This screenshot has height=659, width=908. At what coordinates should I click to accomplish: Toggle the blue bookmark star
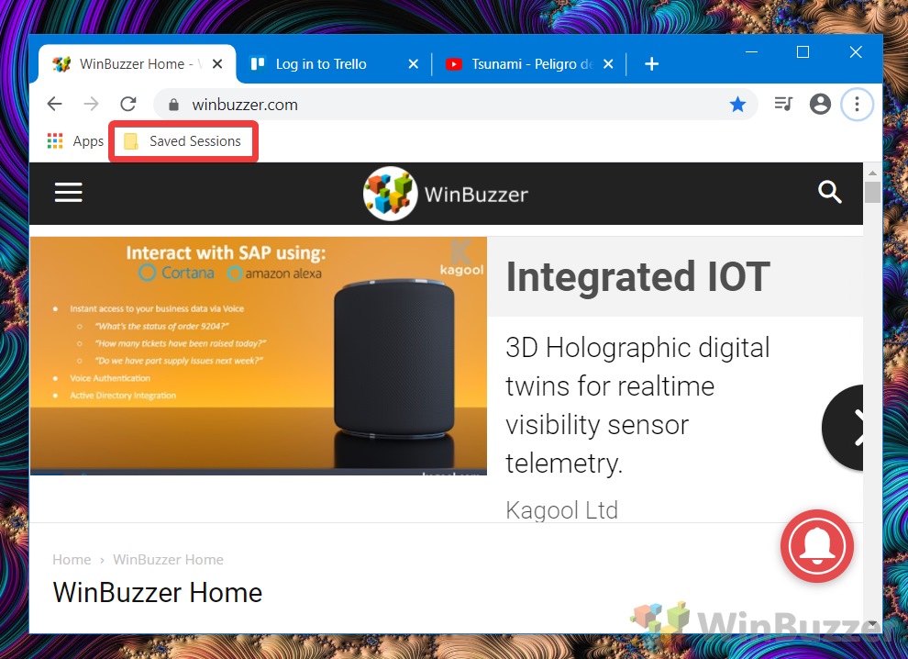(x=737, y=105)
